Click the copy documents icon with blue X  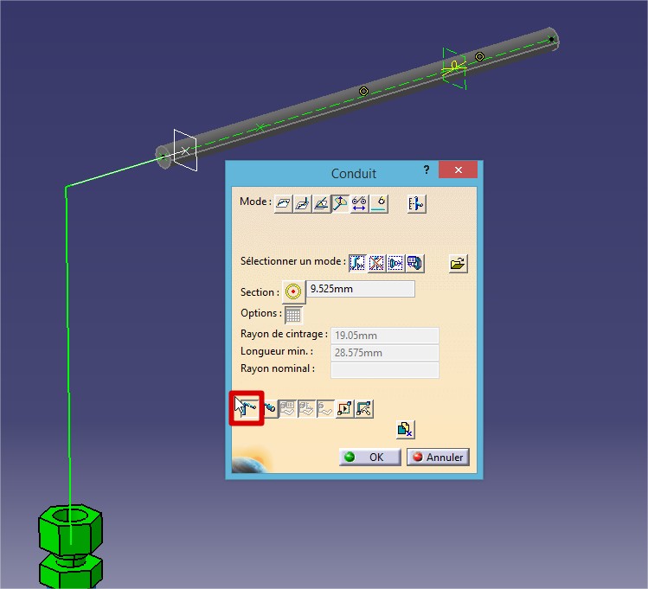pos(405,430)
